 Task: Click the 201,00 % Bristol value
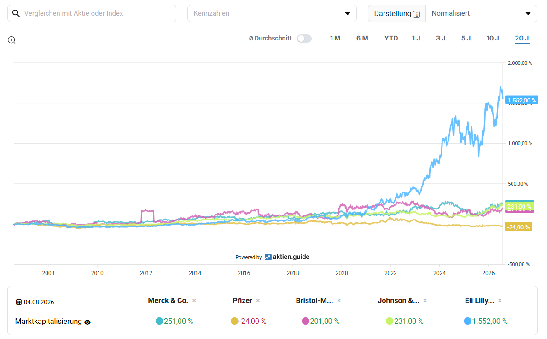pyautogui.click(x=325, y=321)
